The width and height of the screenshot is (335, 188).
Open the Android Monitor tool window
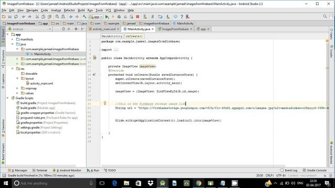67,170
